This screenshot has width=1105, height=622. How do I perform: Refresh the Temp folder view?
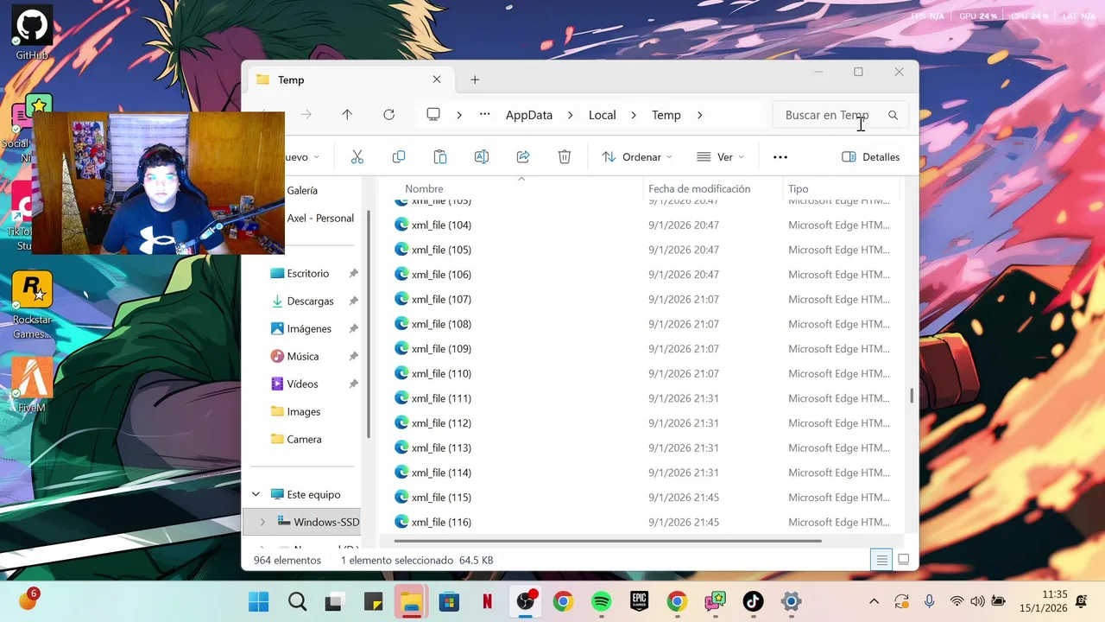click(x=388, y=115)
